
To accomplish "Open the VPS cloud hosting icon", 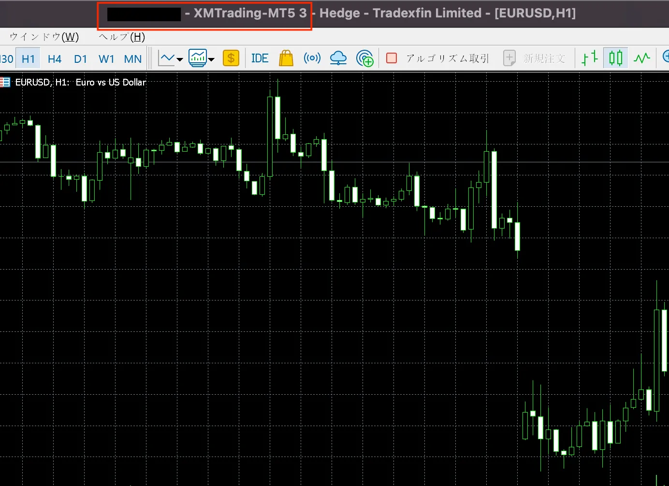I will (x=338, y=58).
